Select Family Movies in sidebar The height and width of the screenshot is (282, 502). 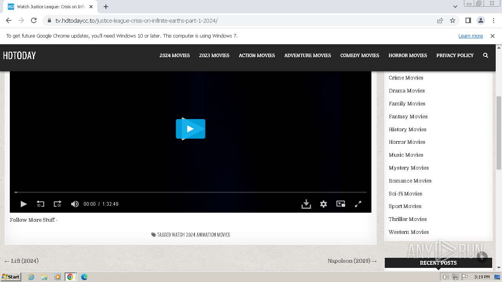(407, 103)
